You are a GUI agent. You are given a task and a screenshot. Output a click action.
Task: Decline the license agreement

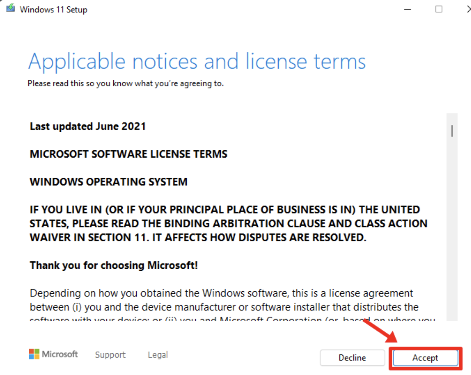tap(352, 358)
